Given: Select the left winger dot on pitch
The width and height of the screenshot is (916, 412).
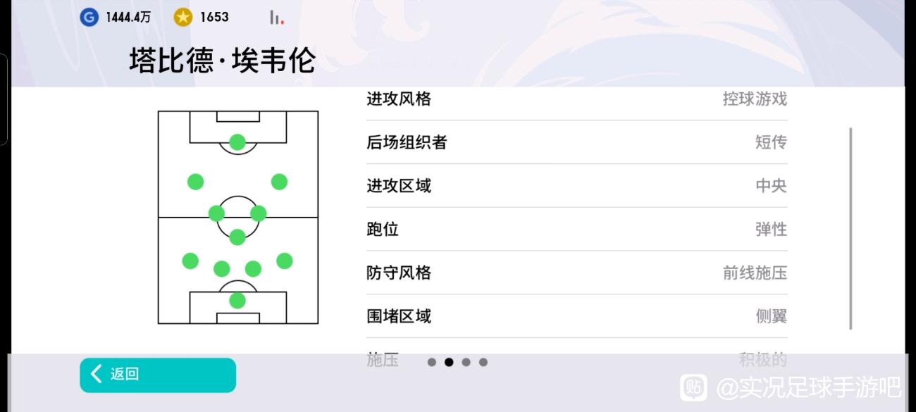Looking at the screenshot, I should (195, 182).
